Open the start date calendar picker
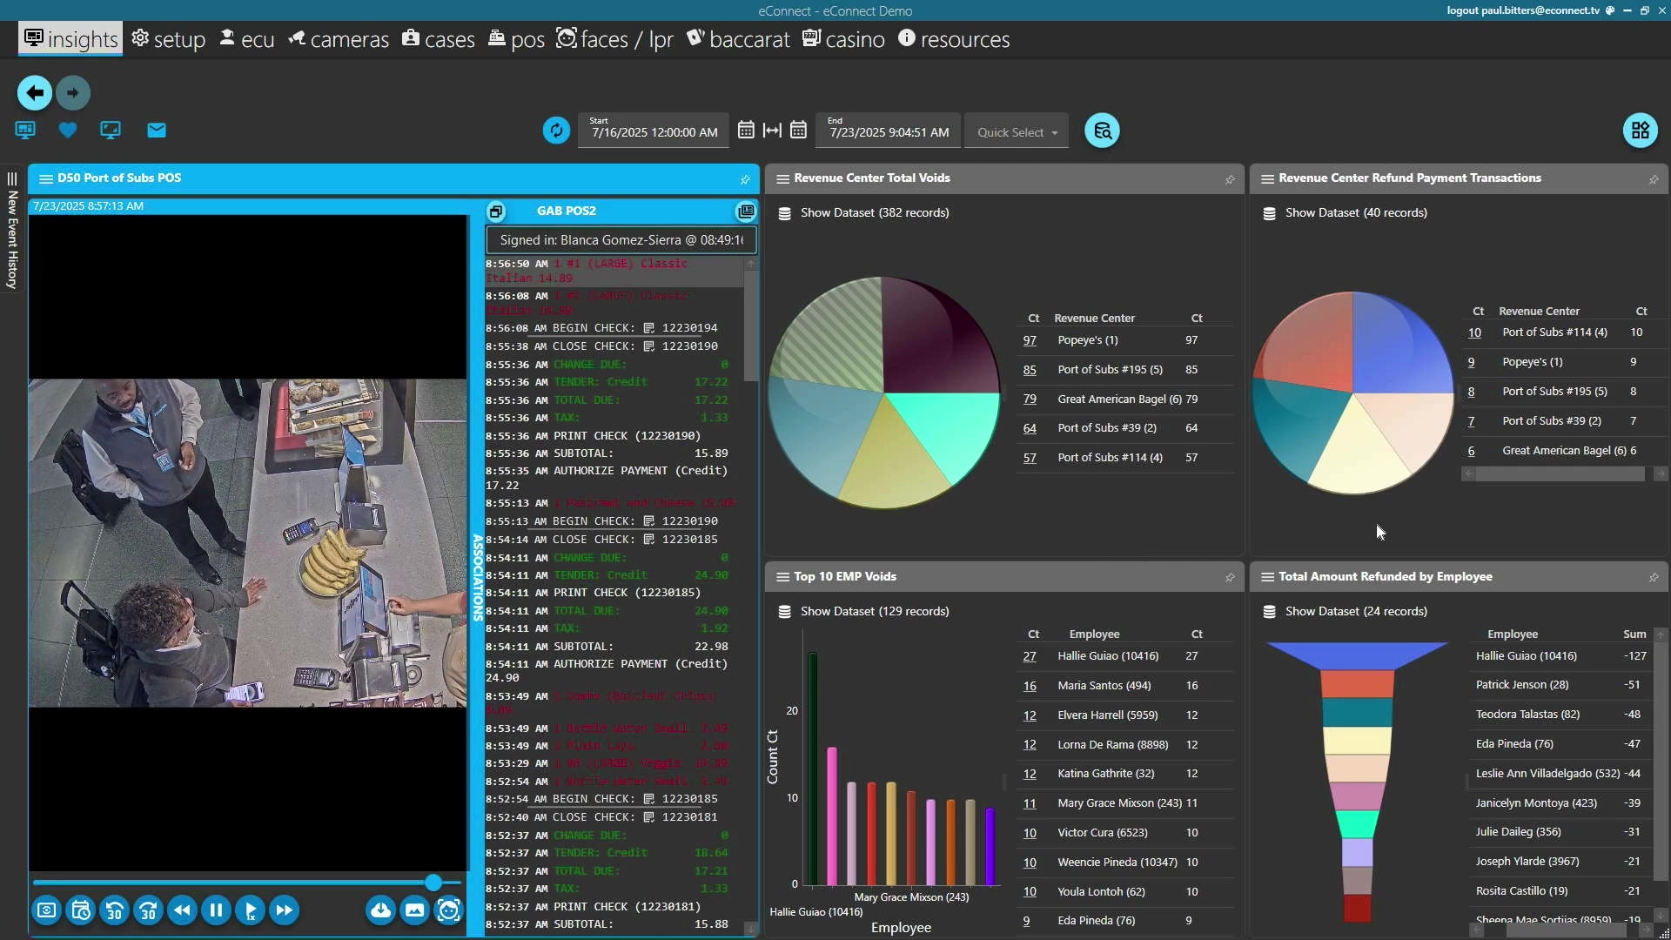Screen dimensions: 1671x940 746,131
